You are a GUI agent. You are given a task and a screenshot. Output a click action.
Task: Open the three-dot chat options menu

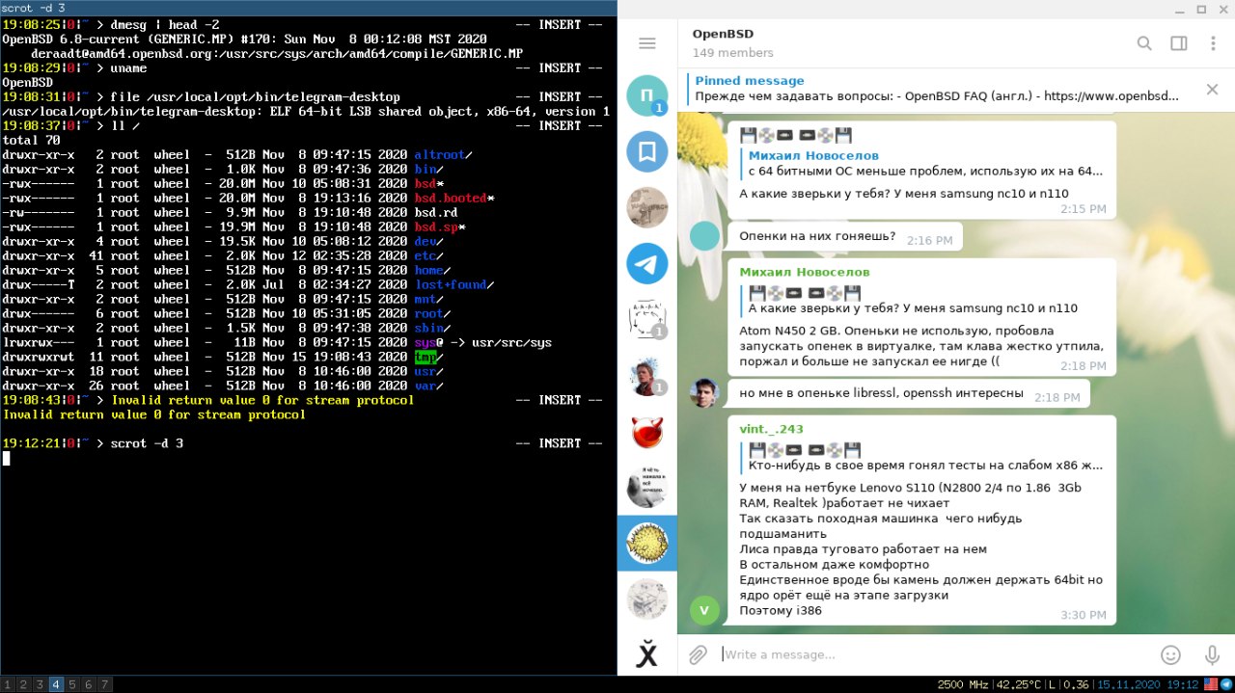click(1213, 43)
